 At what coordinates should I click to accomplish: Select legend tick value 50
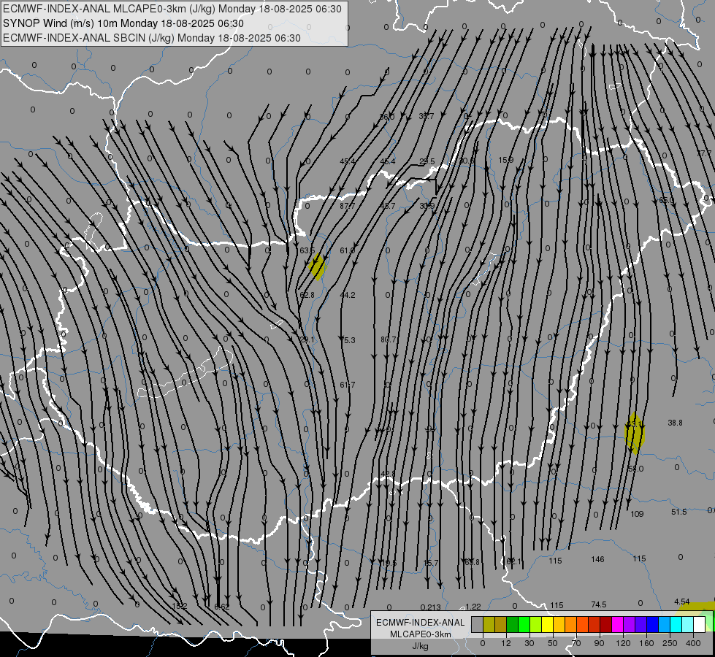click(x=552, y=643)
